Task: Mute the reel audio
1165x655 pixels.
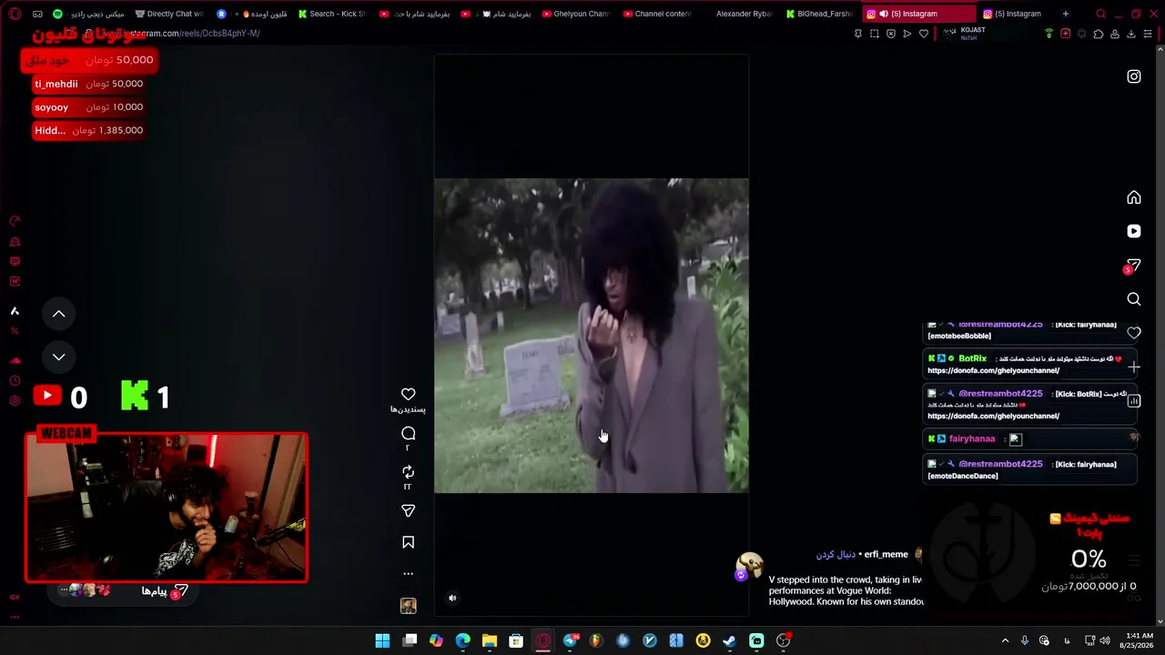Action: click(452, 598)
